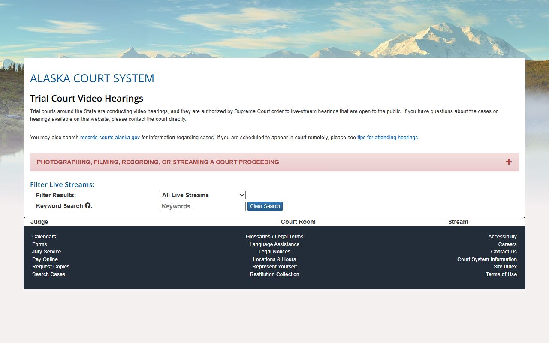Viewport: 549px width, 343px height.
Task: Open Glossaries / Legal Terms link
Action: point(274,237)
